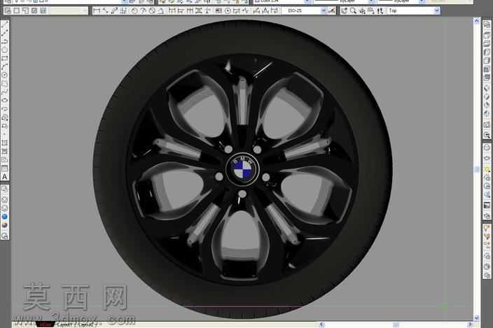Screen dimensions: 493x328
Task: Open Dimension Style manager icon after ISO-25
Action: 331,10
